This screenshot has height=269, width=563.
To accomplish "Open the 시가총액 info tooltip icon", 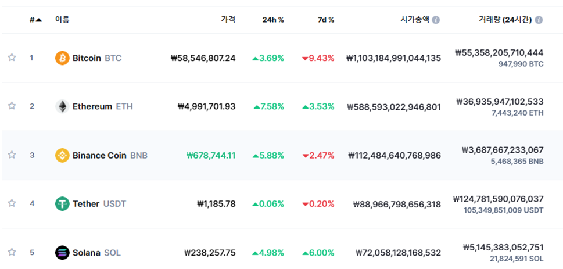I will [436, 20].
